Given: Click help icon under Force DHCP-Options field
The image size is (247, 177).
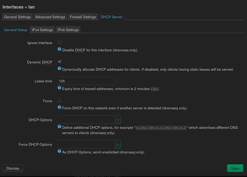Looking at the screenshot, I should point(59,152).
